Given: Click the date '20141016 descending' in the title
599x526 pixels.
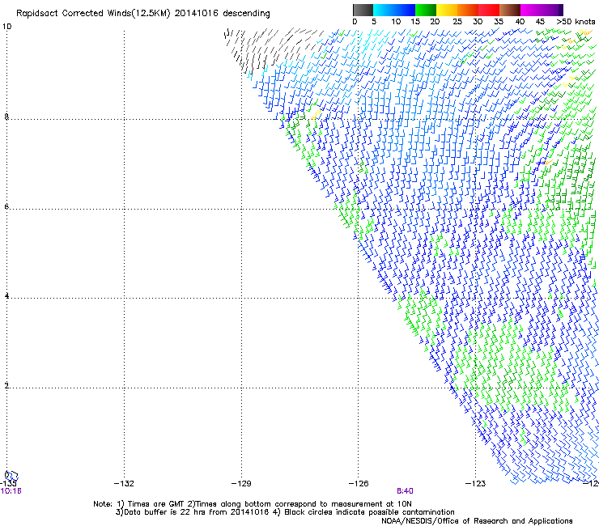Looking at the screenshot, I should coord(223,14).
